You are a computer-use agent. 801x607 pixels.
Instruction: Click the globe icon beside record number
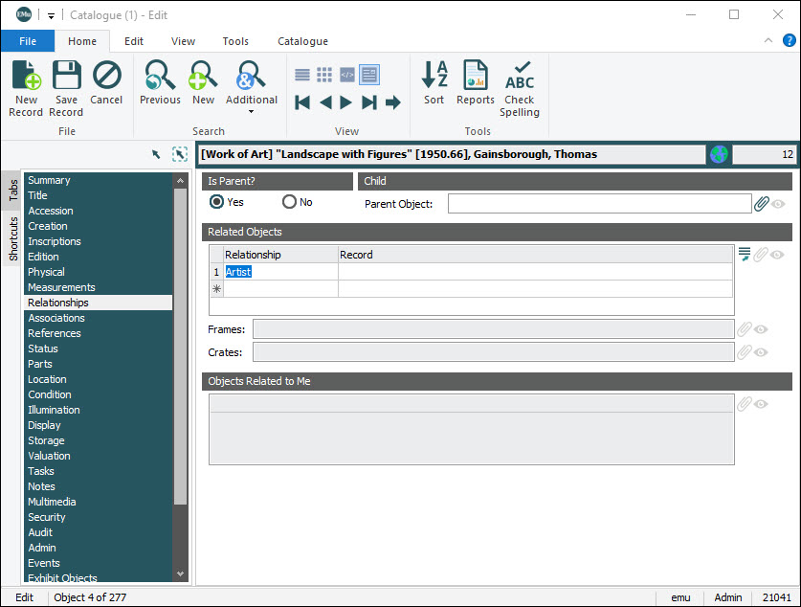click(x=718, y=154)
